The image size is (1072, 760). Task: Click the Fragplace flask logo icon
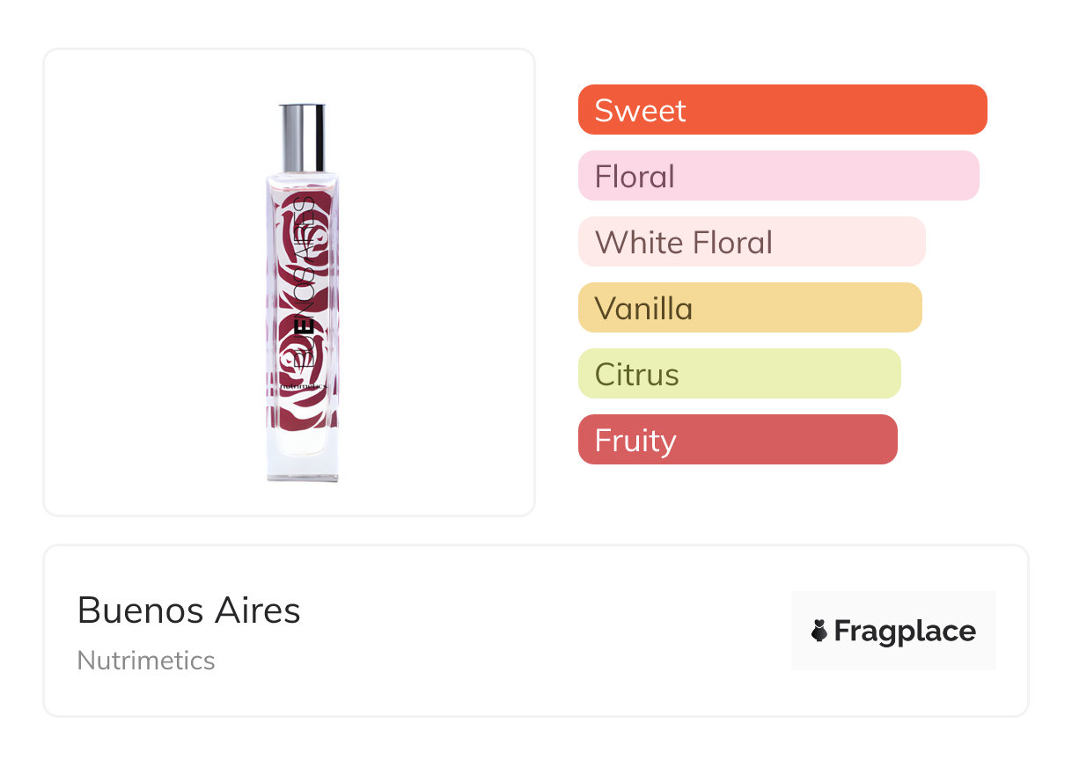tap(819, 631)
